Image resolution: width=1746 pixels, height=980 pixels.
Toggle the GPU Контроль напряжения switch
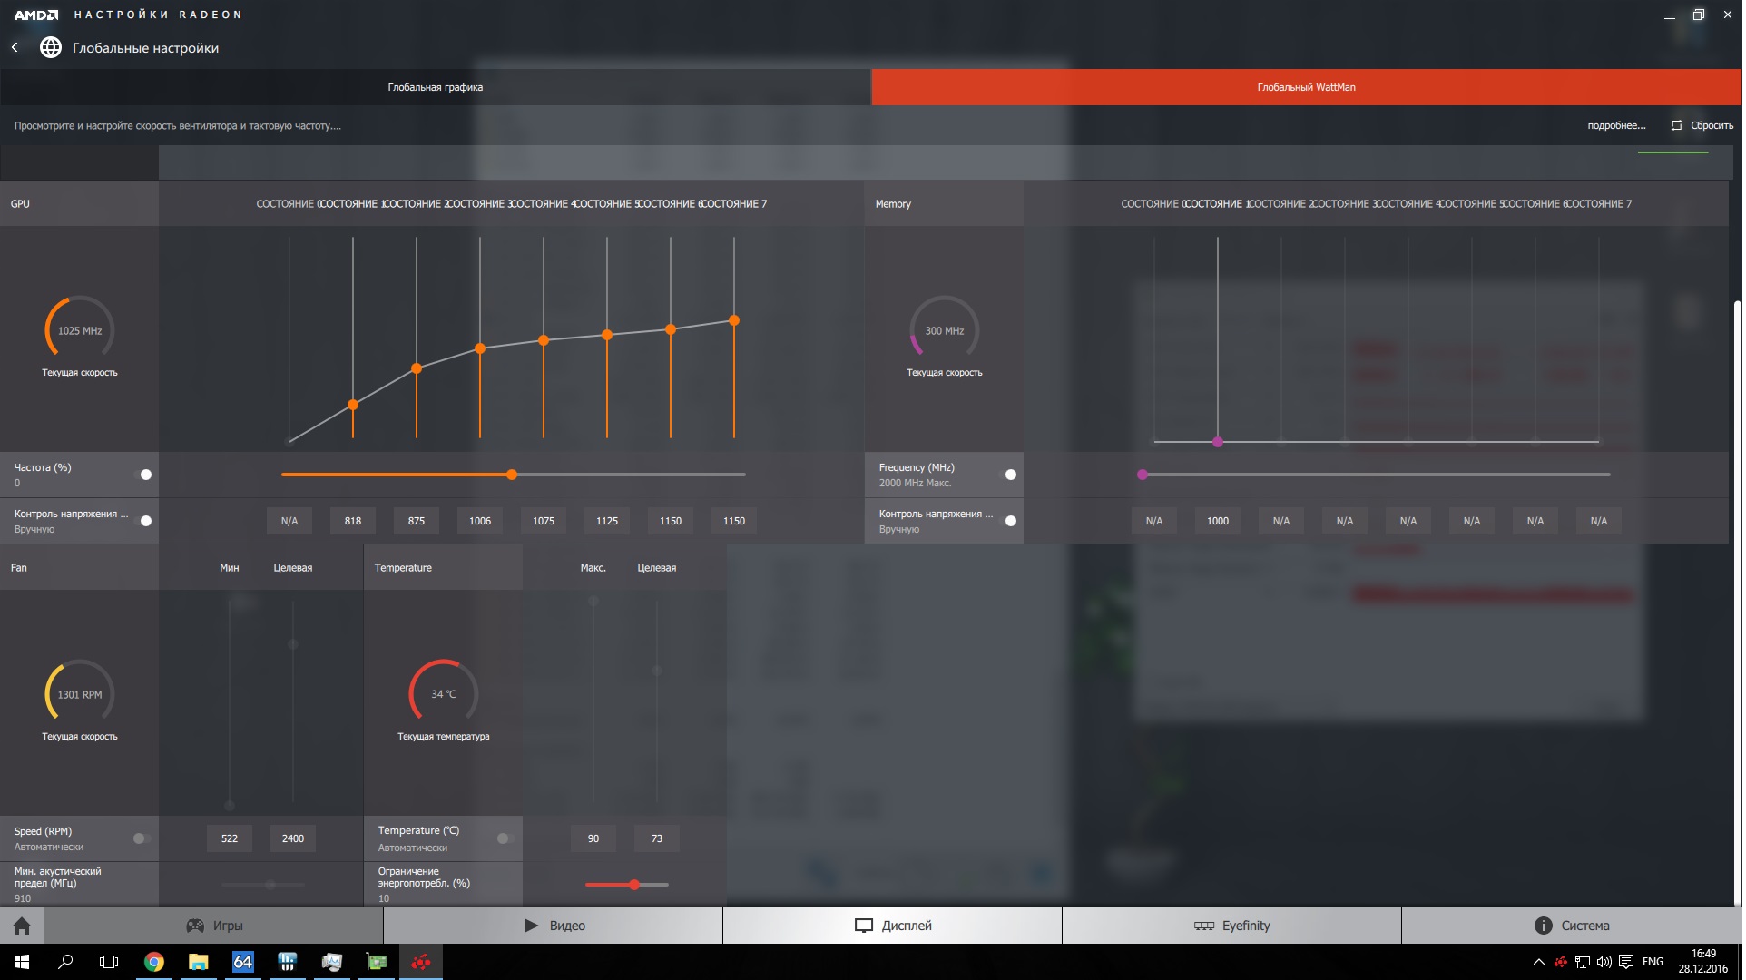click(x=143, y=521)
